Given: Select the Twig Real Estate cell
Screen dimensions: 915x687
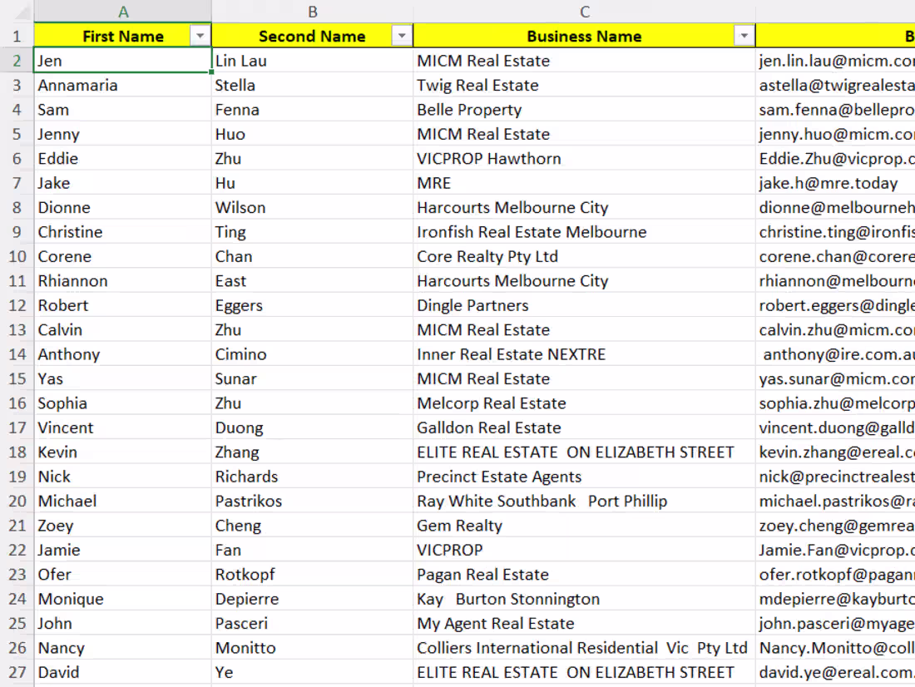Looking at the screenshot, I should tap(584, 85).
